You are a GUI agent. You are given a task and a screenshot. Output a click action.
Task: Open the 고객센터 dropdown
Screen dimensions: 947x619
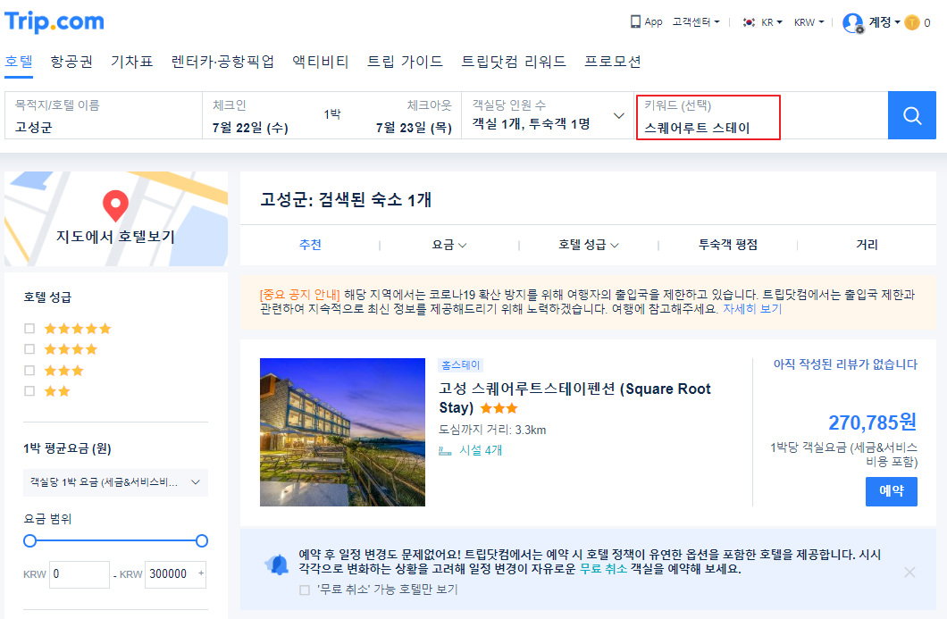[696, 21]
